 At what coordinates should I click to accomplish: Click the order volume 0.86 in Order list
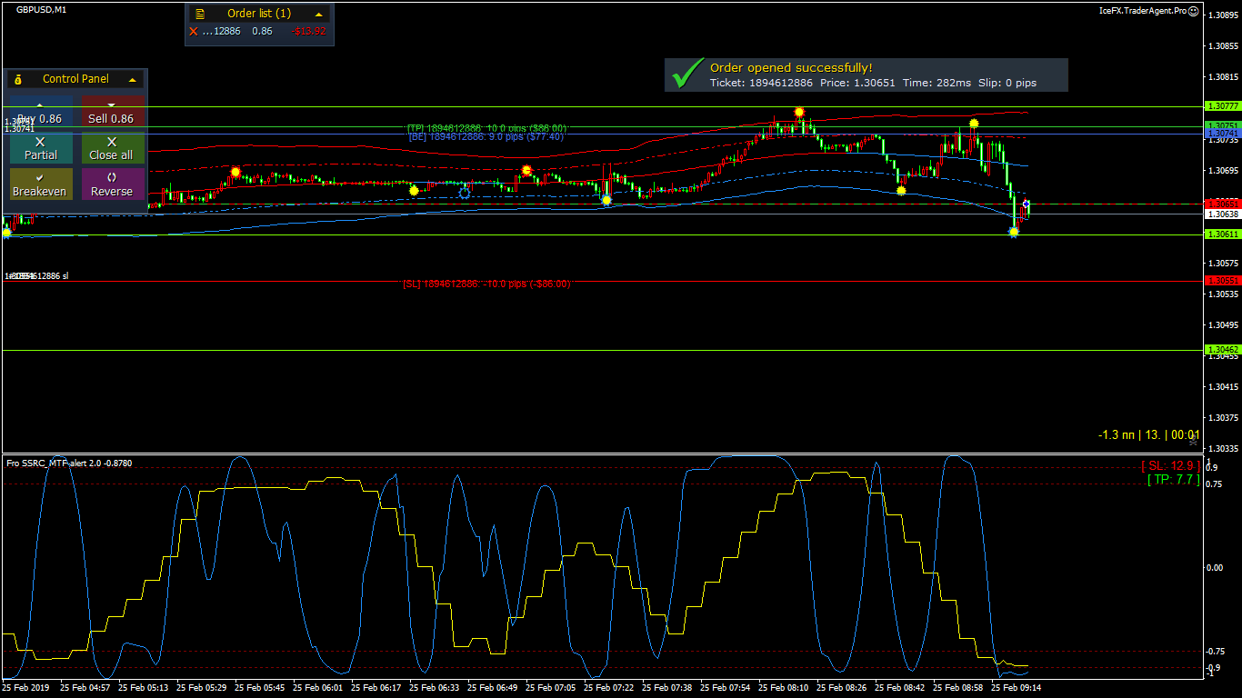point(262,32)
